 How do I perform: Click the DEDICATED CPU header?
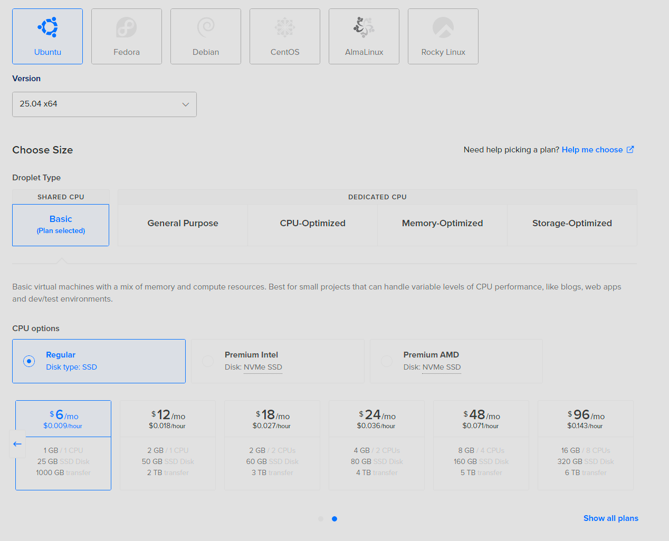click(377, 197)
